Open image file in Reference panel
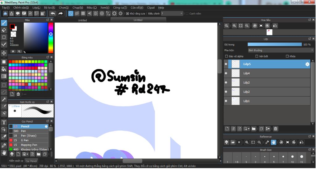This screenshot has width=316, height=169. pyautogui.click(x=233, y=142)
